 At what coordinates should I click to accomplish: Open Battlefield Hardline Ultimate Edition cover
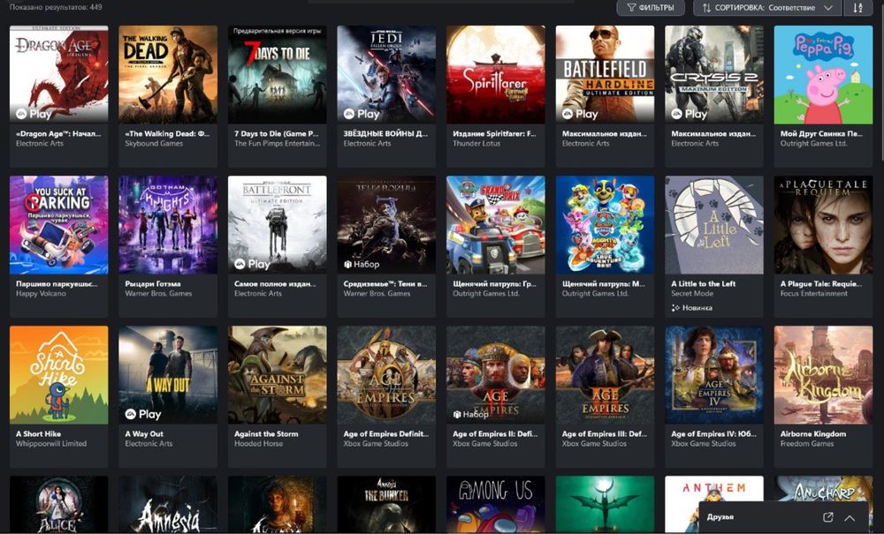[x=605, y=74]
